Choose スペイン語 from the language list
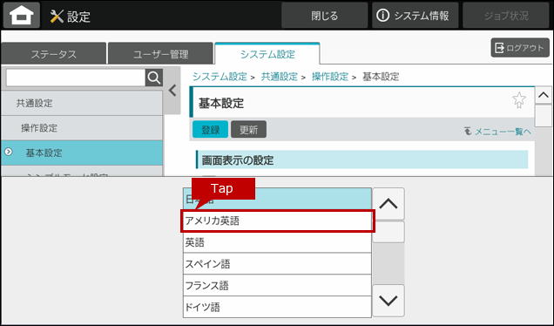The height and width of the screenshot is (326, 554). click(277, 264)
